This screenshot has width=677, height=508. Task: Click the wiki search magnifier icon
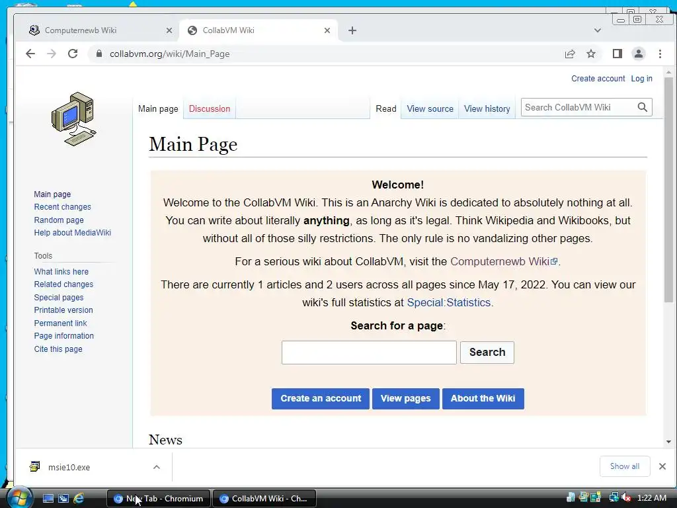click(643, 107)
